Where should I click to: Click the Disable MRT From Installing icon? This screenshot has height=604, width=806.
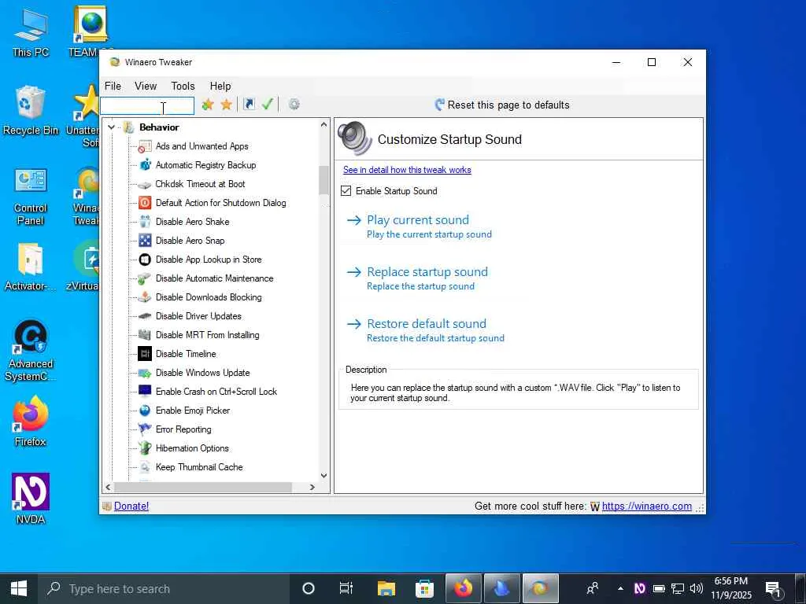(x=145, y=335)
